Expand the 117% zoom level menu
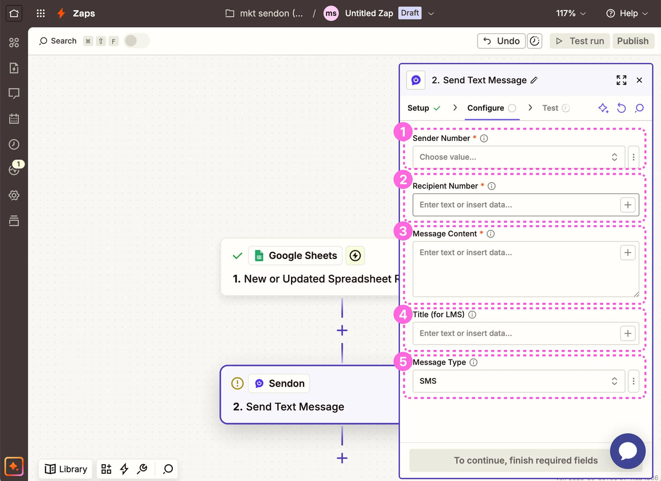This screenshot has height=481, width=661. (570, 13)
